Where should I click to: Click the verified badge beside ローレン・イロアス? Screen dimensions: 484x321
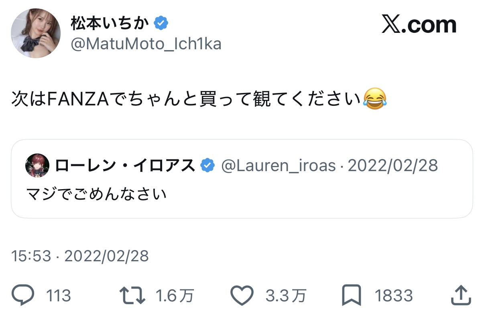(x=207, y=165)
